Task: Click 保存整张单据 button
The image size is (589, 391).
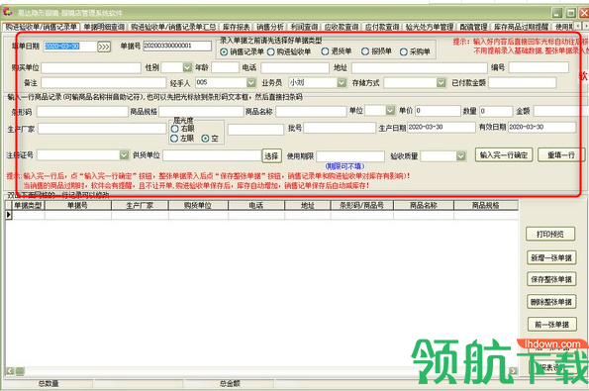Action: (x=551, y=279)
